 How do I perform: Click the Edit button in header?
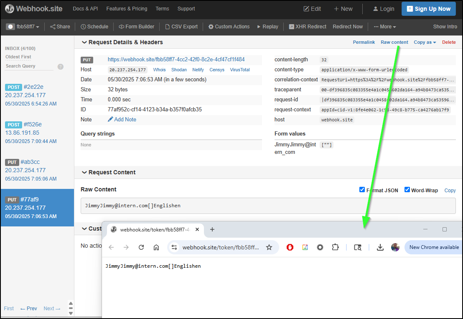coord(312,9)
